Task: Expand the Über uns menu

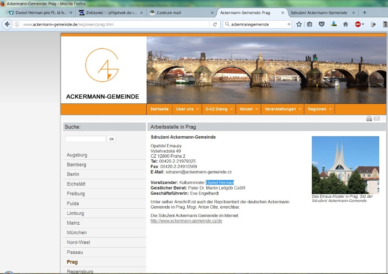Action: pos(187,109)
